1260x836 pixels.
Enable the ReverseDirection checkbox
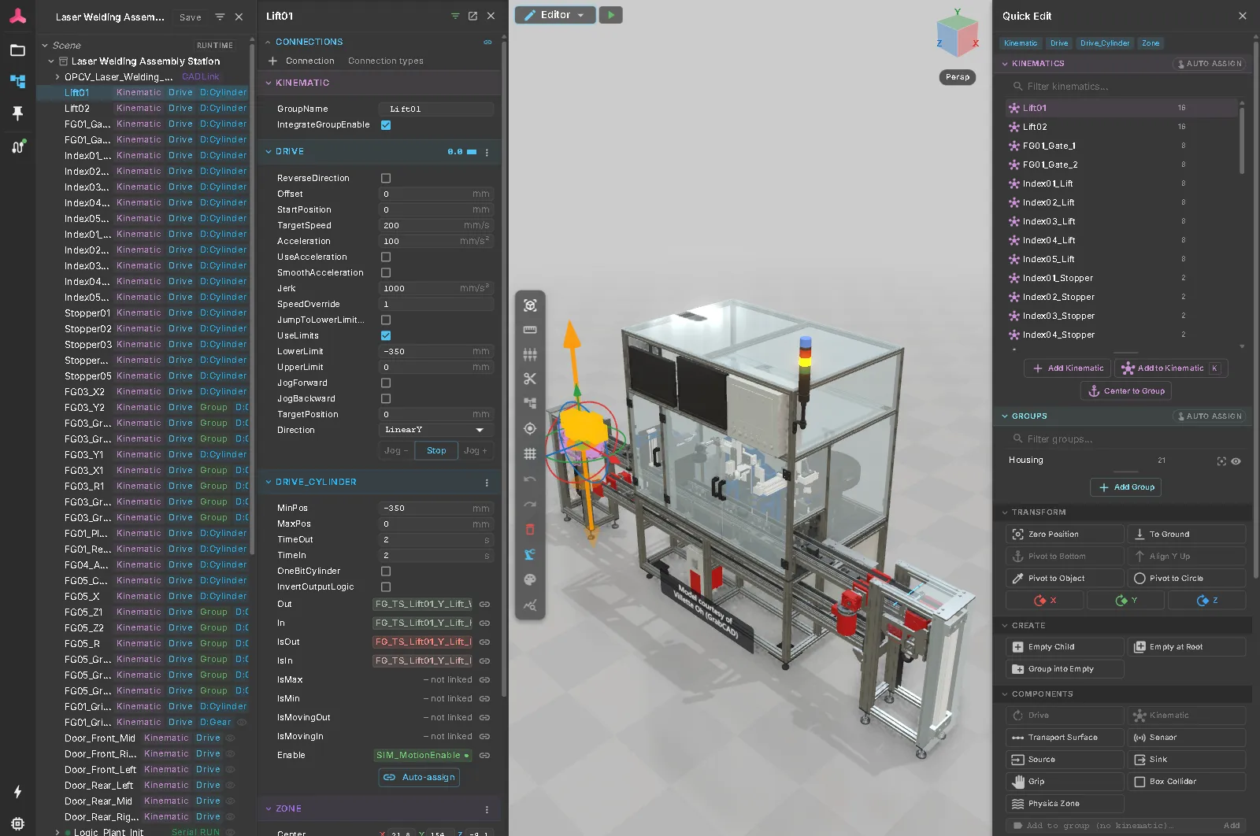(x=386, y=179)
